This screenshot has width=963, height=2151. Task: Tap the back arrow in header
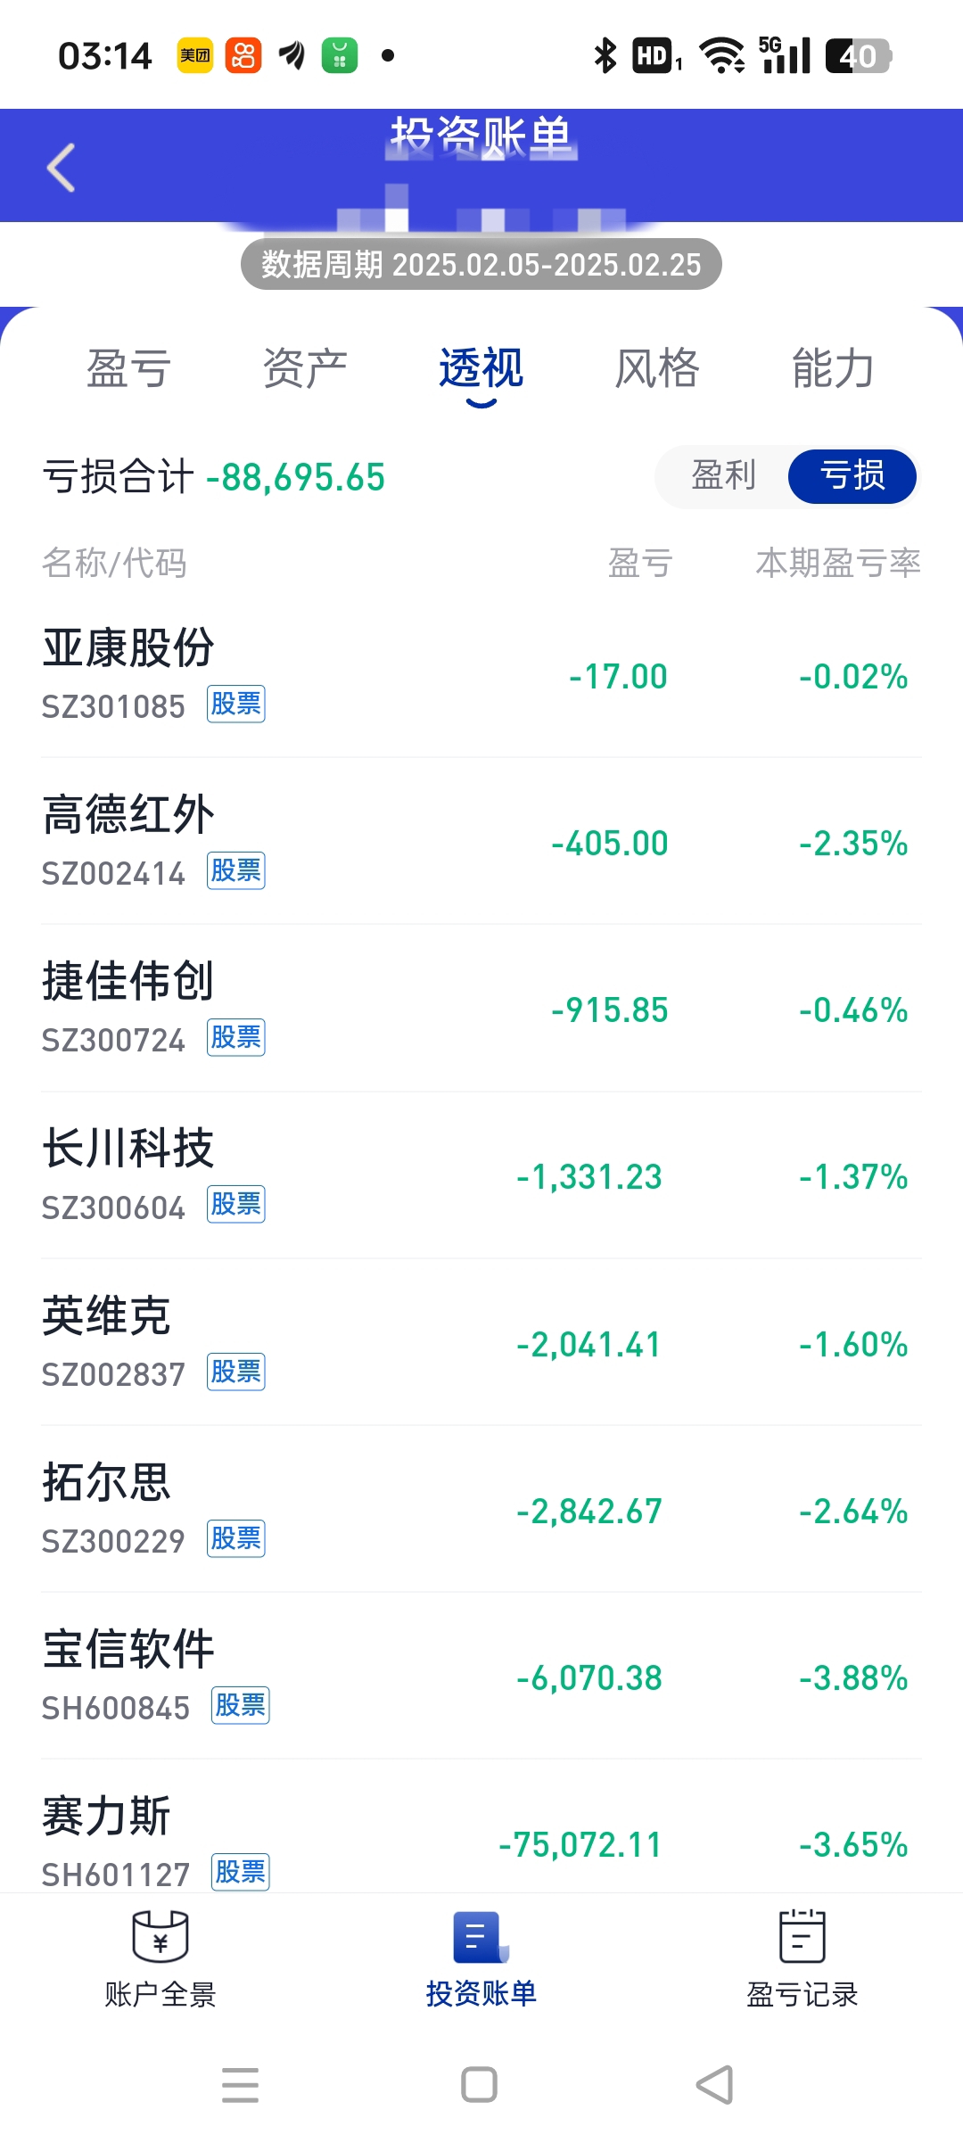coord(61,168)
